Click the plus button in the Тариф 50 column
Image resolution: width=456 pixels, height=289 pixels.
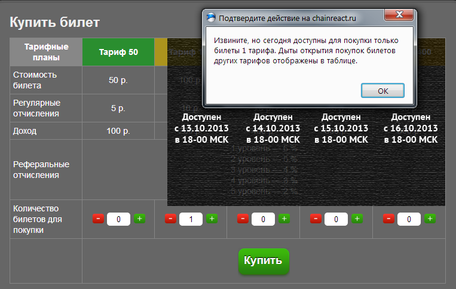[x=139, y=219]
